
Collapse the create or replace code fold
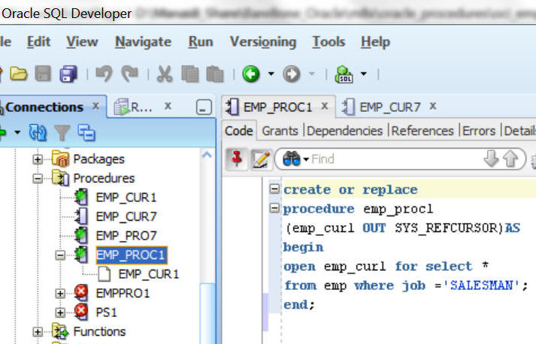[274, 189]
